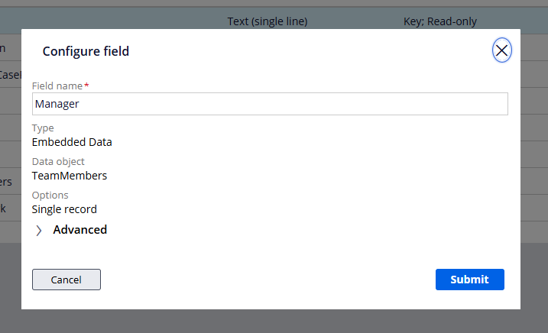The height and width of the screenshot is (333, 548).
Task: Click the red required asterisk
Action: (x=86, y=86)
